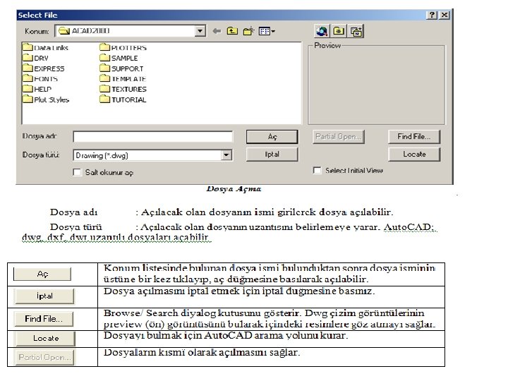Create a new folder with toolbar icon
Image resolution: width=508 pixels, height=381 pixels.
[x=248, y=31]
